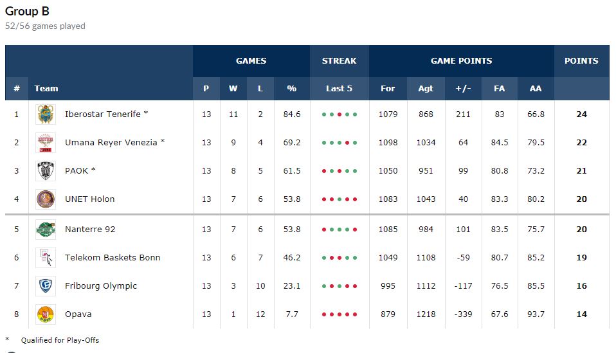Click the Opava team logo
The image size is (616, 353).
46,314
